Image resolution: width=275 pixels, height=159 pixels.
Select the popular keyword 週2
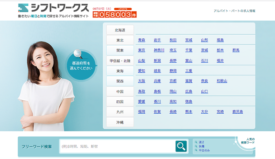click(x=201, y=142)
